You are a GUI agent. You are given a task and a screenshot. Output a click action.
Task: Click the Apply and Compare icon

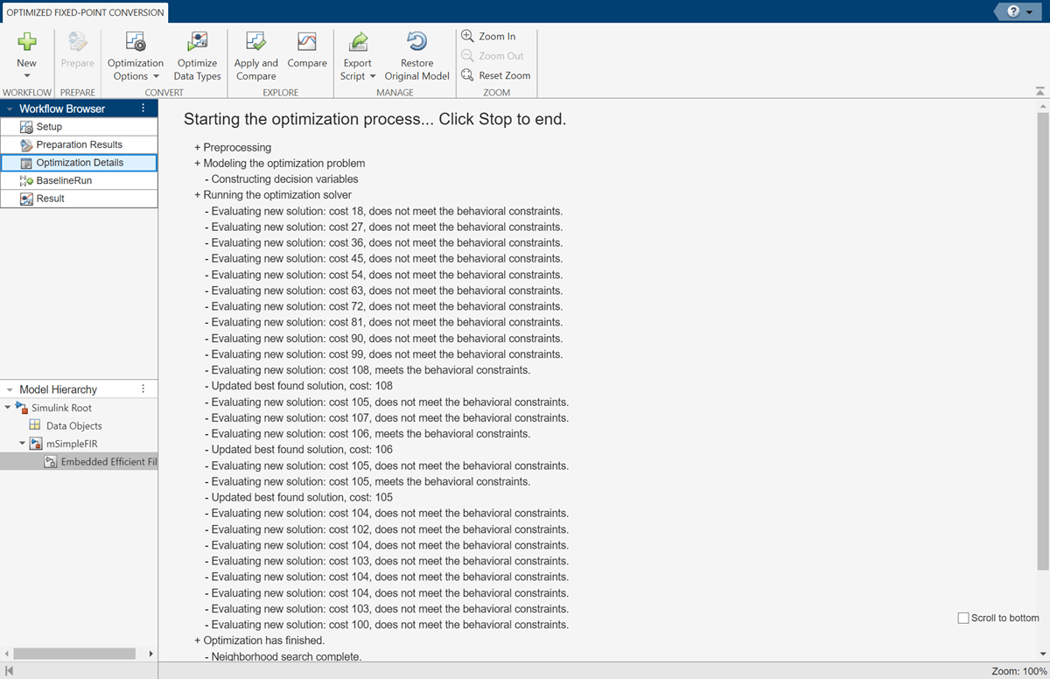[x=255, y=42]
